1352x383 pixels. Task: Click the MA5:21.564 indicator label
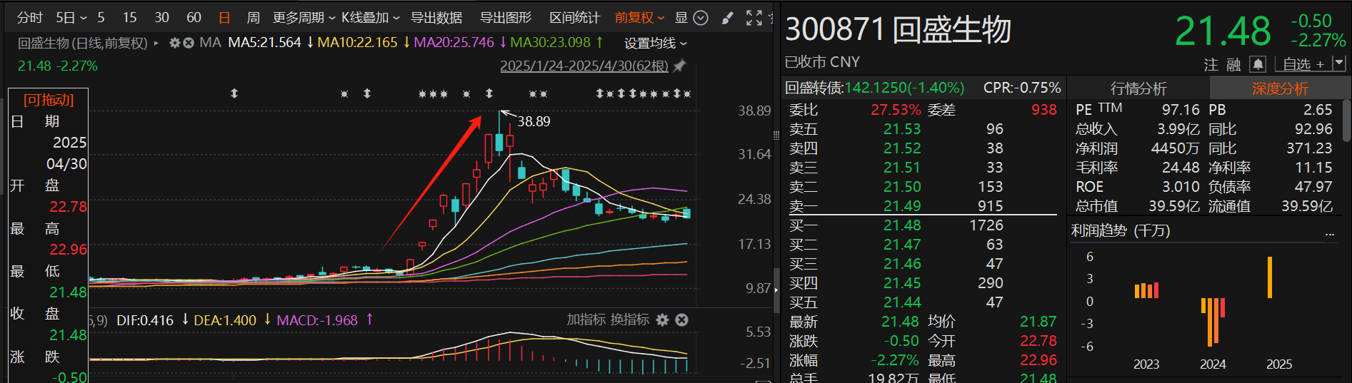coord(264,43)
